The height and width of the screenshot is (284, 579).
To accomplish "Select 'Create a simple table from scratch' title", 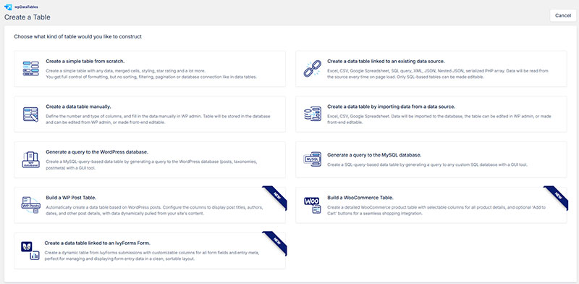I will (x=85, y=61).
